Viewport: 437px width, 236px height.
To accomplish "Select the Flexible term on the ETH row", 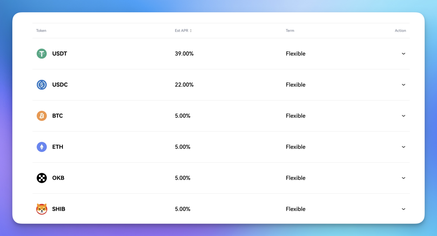I will pyautogui.click(x=296, y=147).
